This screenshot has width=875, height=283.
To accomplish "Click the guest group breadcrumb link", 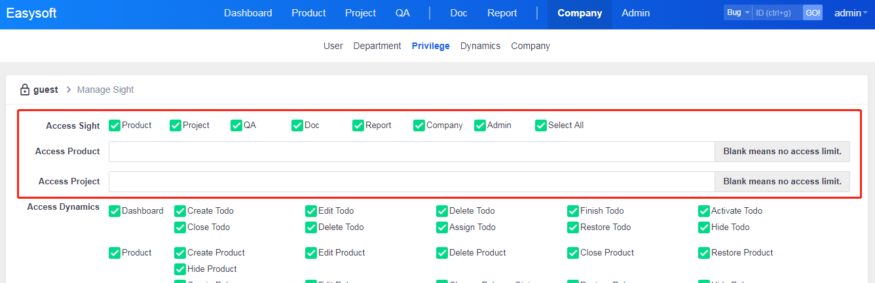I will (46, 90).
